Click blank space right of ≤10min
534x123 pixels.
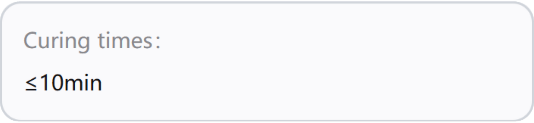click(294, 83)
